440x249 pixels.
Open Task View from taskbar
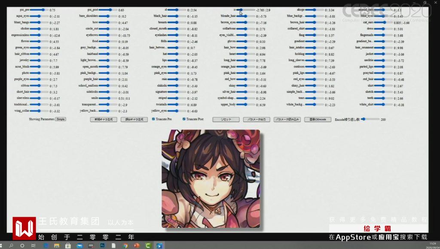34,246
